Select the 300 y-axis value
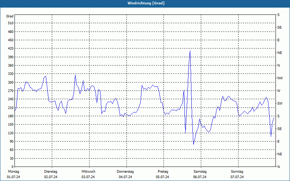290x181 pixels. tap(11, 83)
